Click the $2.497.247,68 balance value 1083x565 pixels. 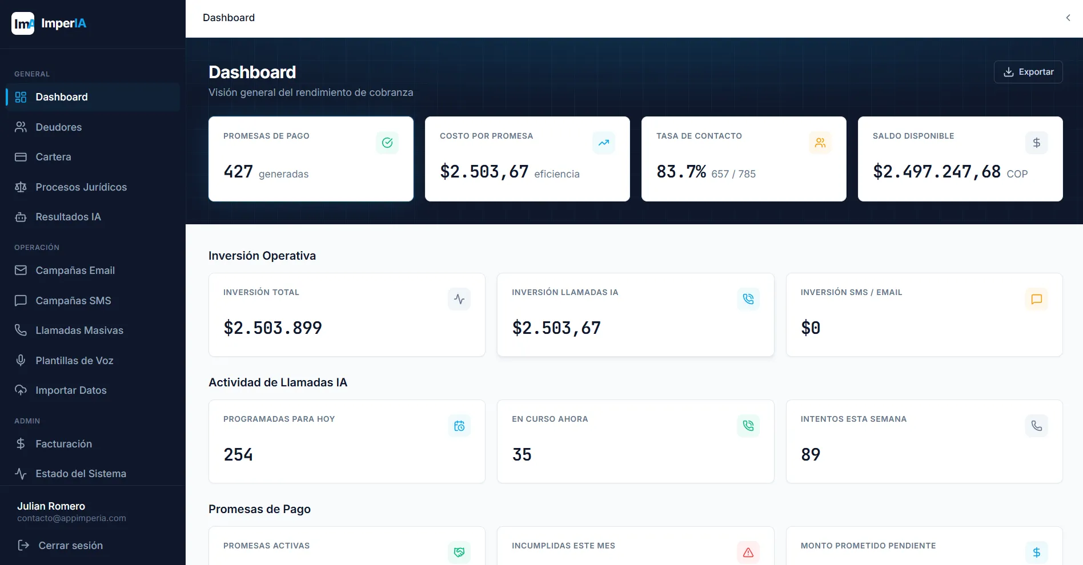937,172
